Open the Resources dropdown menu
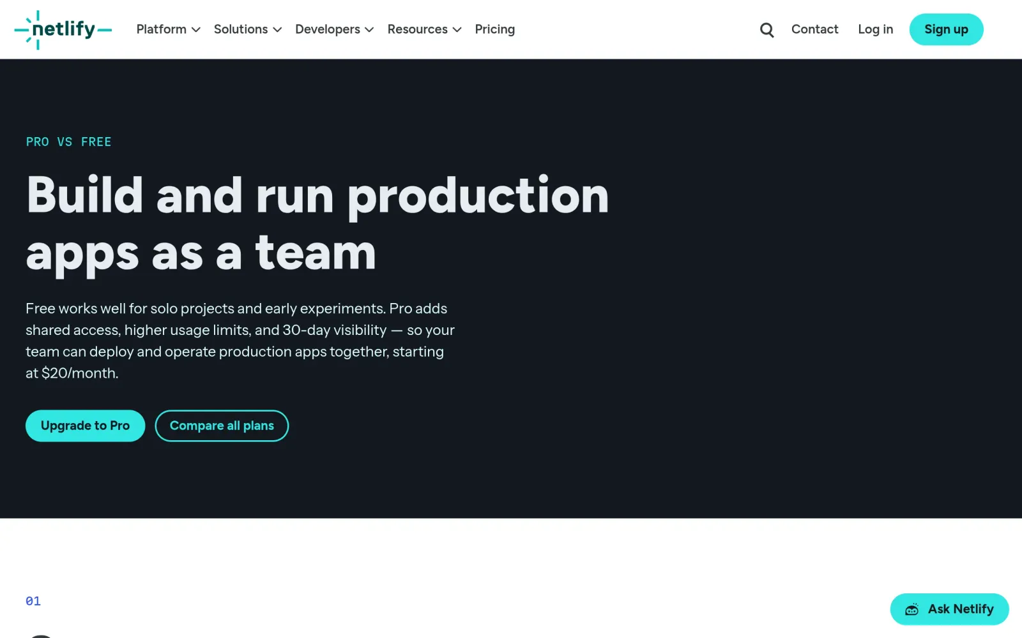The image size is (1022, 638). click(x=425, y=29)
